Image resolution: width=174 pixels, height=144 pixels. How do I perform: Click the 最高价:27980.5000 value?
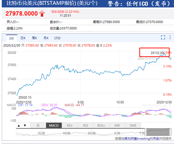click(x=106, y=22)
